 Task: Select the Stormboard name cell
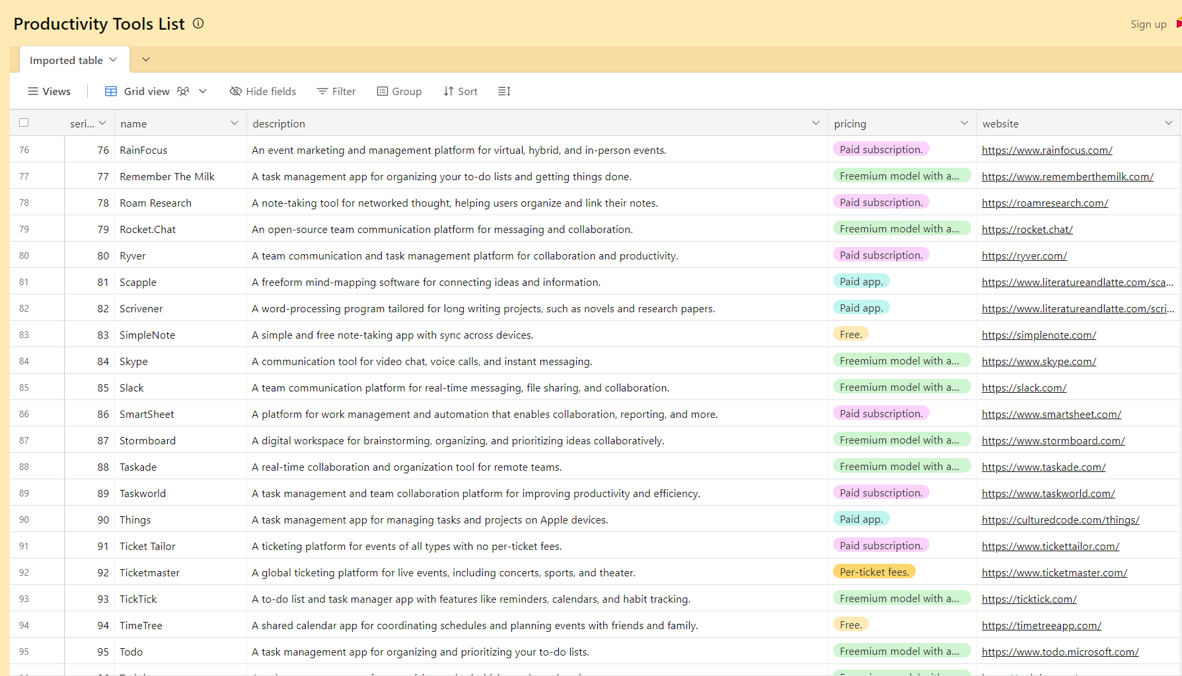pyautogui.click(x=180, y=440)
